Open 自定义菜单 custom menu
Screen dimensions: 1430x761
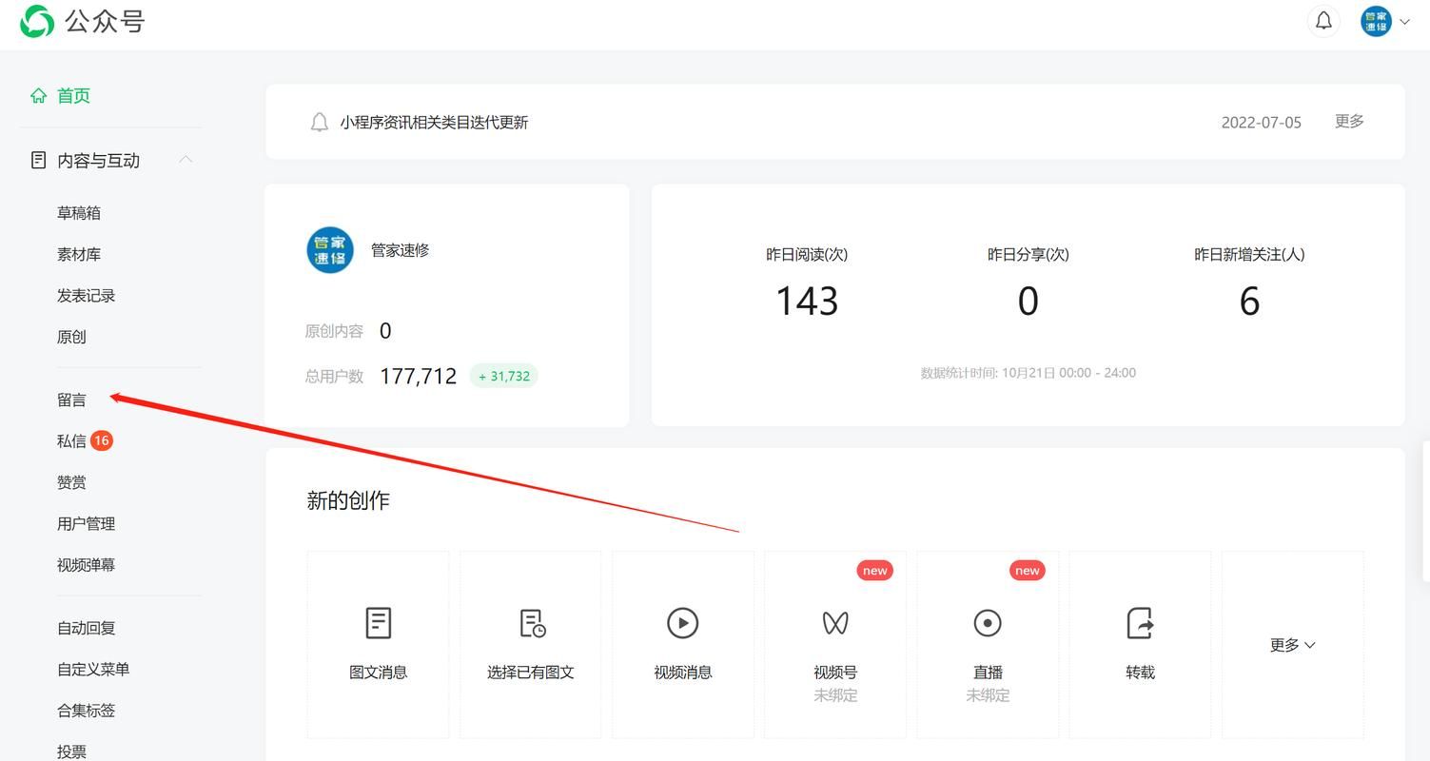[93, 669]
